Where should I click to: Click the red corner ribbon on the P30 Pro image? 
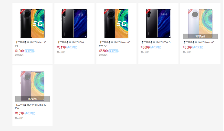[148, 11]
